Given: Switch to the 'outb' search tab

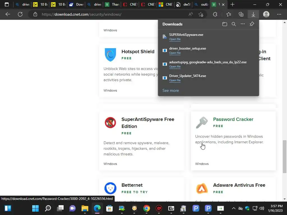Looking at the screenshot, I should [201, 4].
